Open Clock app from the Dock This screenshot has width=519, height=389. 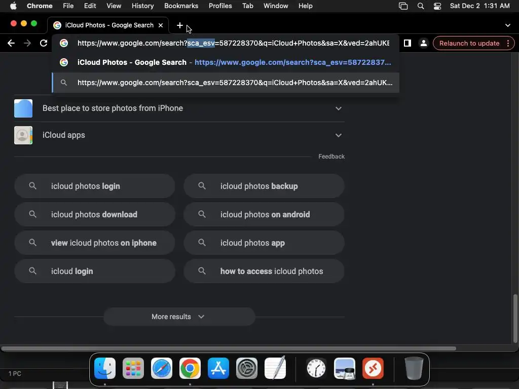coord(316,368)
